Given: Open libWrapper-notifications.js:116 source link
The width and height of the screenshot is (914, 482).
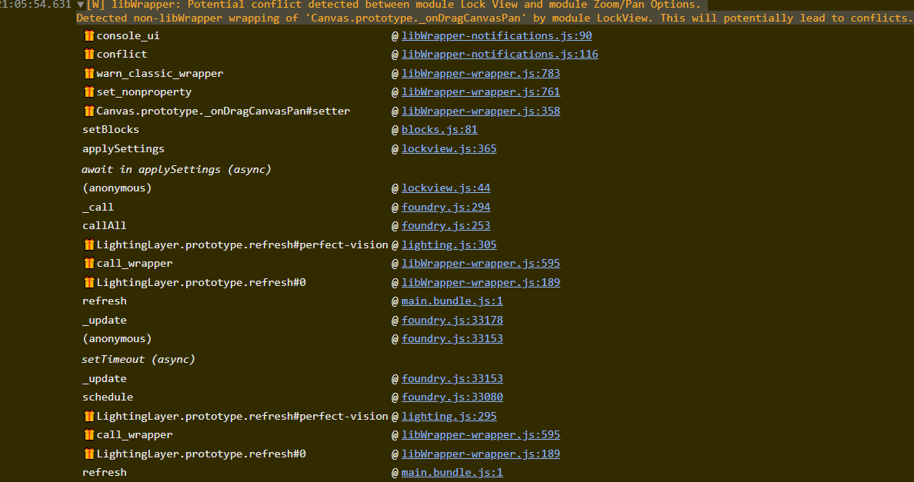Looking at the screenshot, I should pyautogui.click(x=499, y=54).
